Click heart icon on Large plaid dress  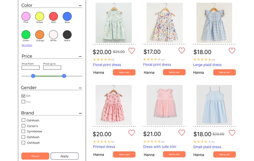coord(232,51)
